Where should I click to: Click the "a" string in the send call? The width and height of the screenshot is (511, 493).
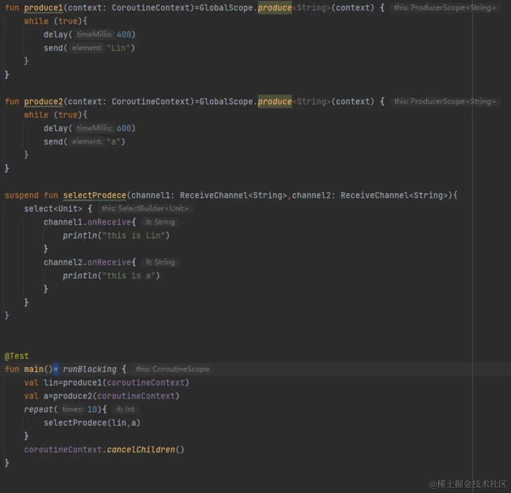[114, 142]
